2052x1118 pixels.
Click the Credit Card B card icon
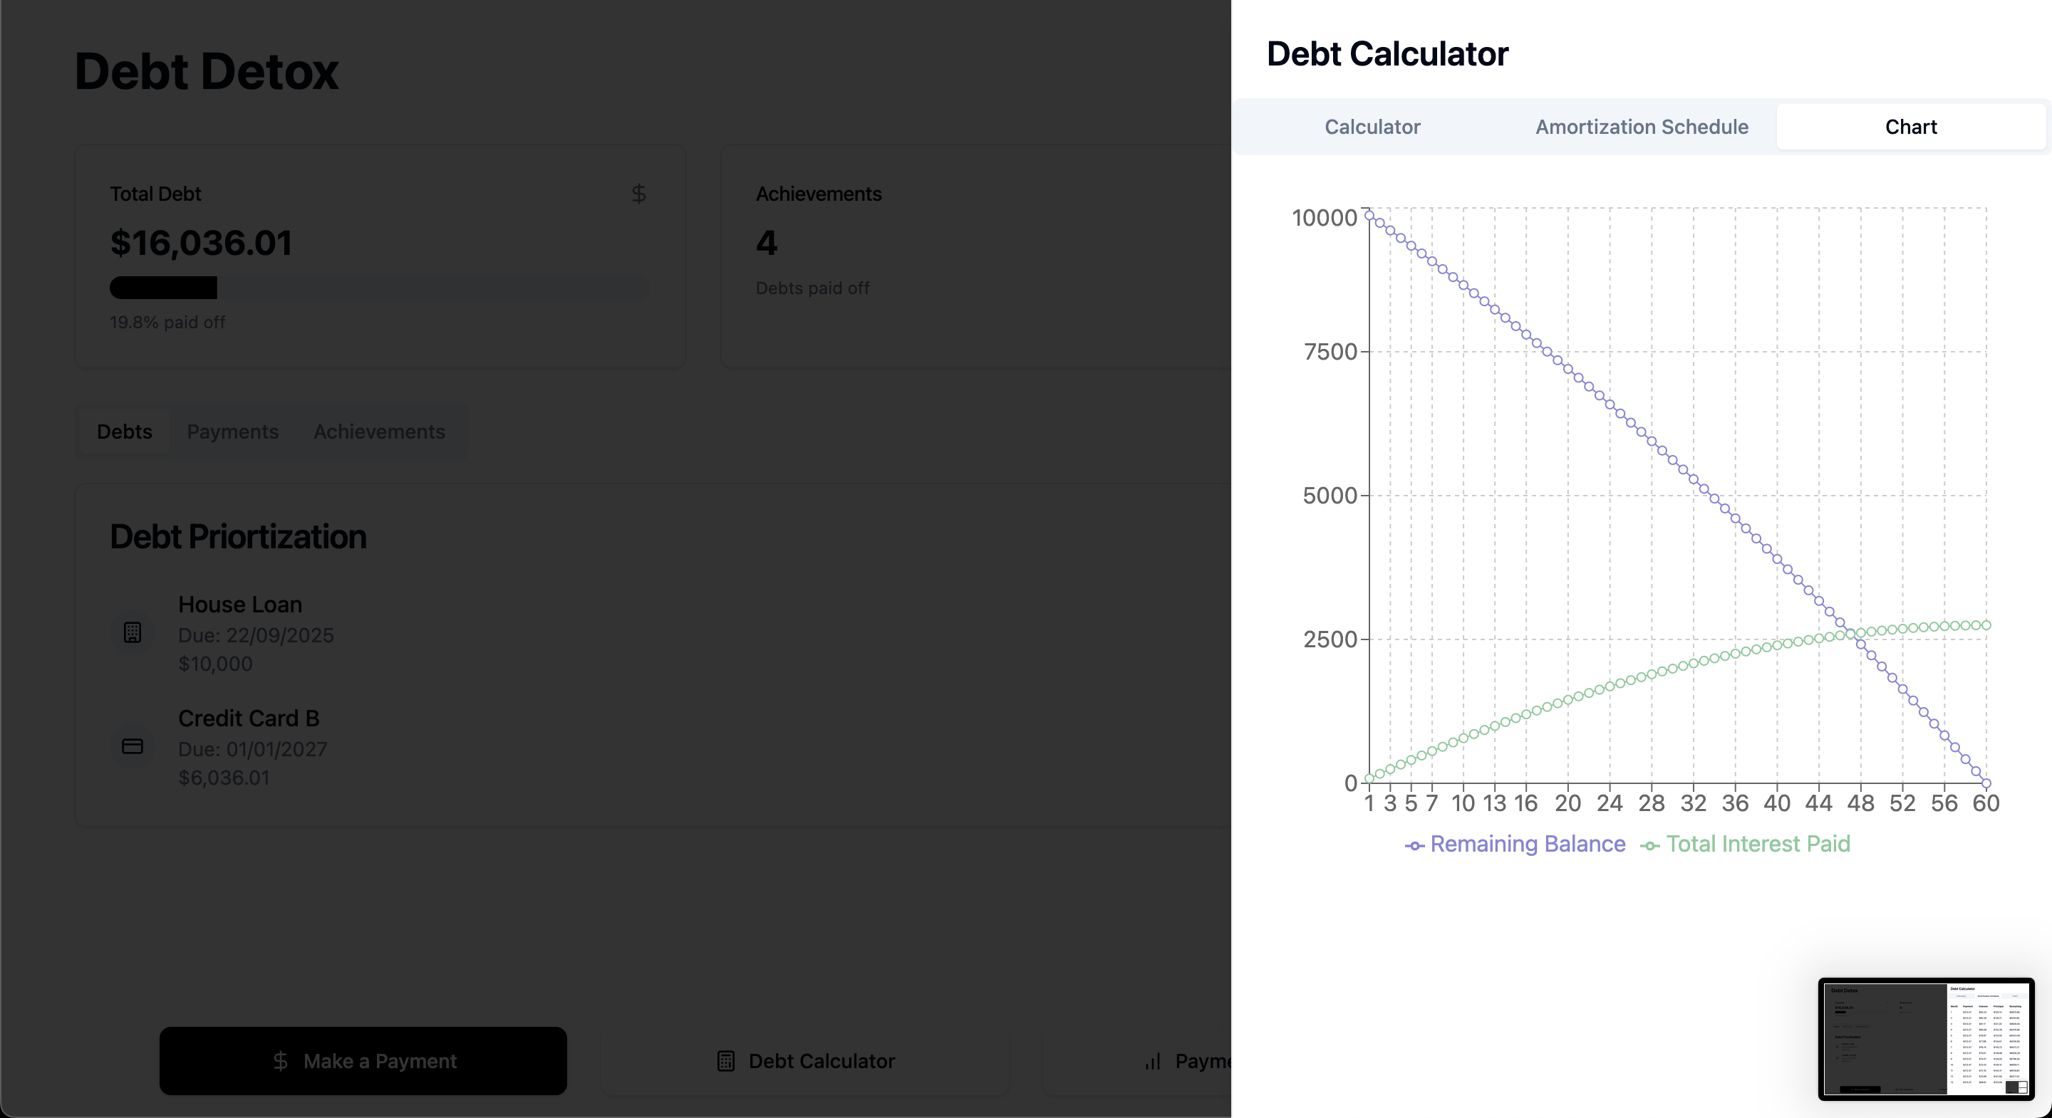tap(133, 746)
